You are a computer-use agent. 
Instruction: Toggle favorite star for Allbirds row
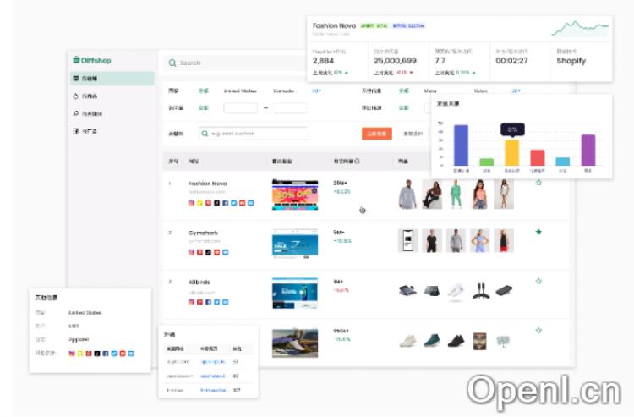[x=538, y=281]
